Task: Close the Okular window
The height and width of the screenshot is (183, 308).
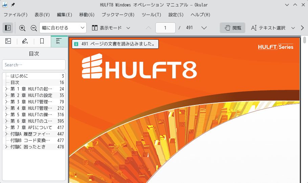Action: (x=303, y=5)
